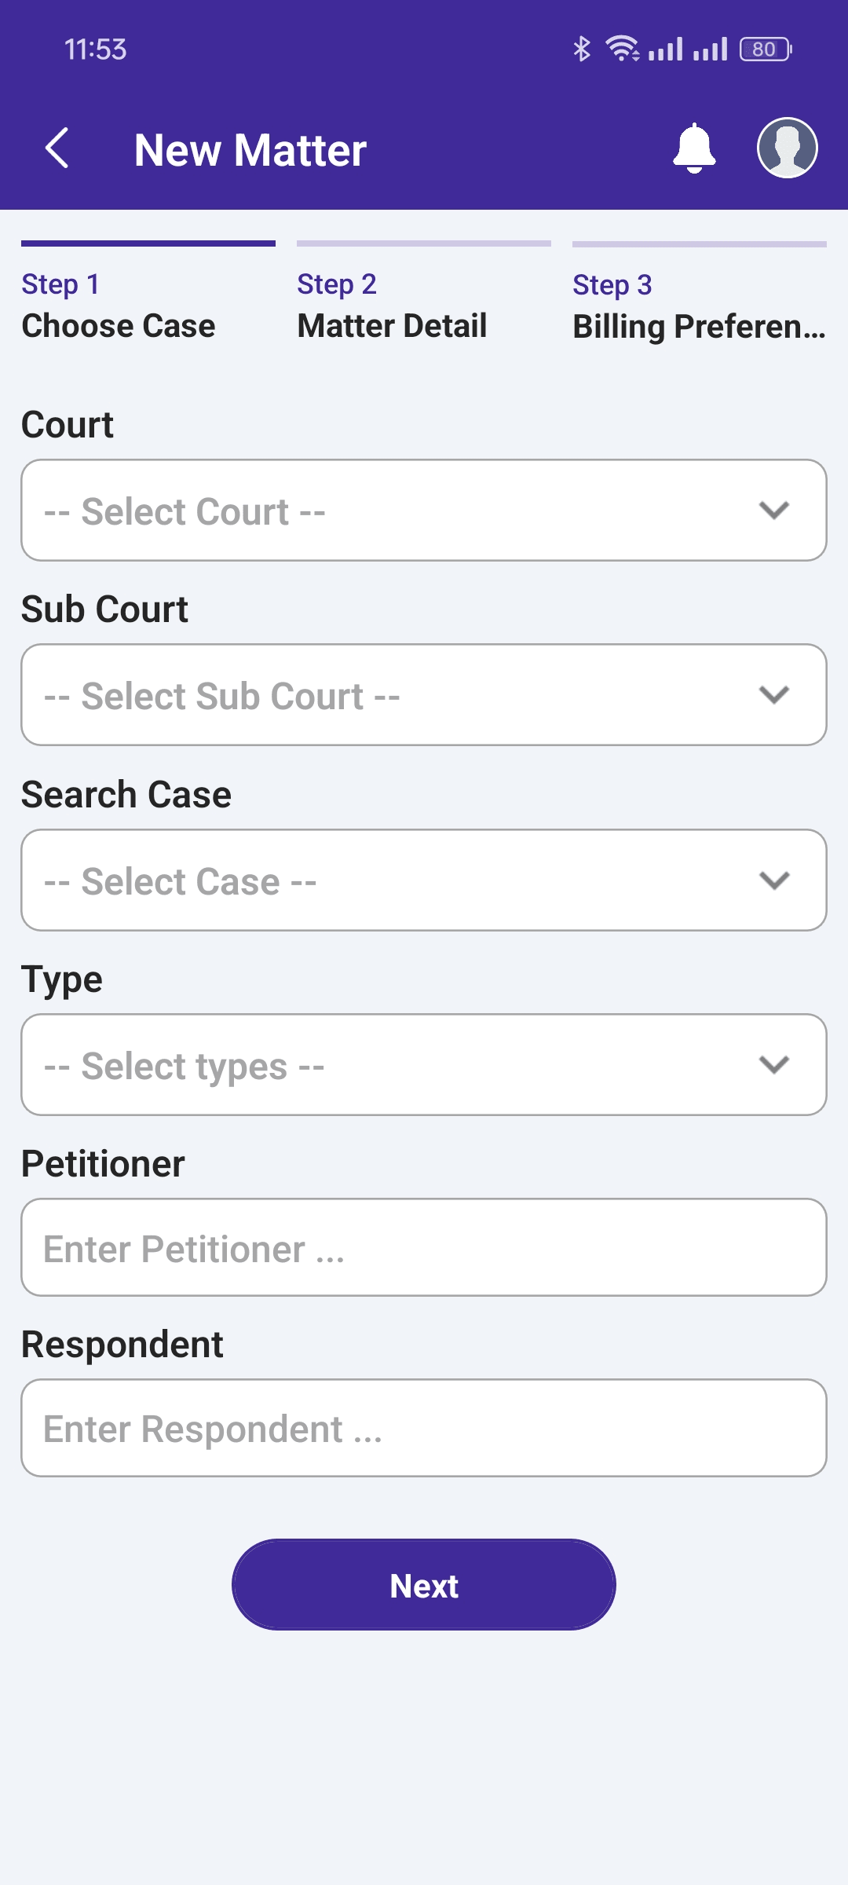
Task: Tap the New Matter page title
Action: (x=250, y=149)
